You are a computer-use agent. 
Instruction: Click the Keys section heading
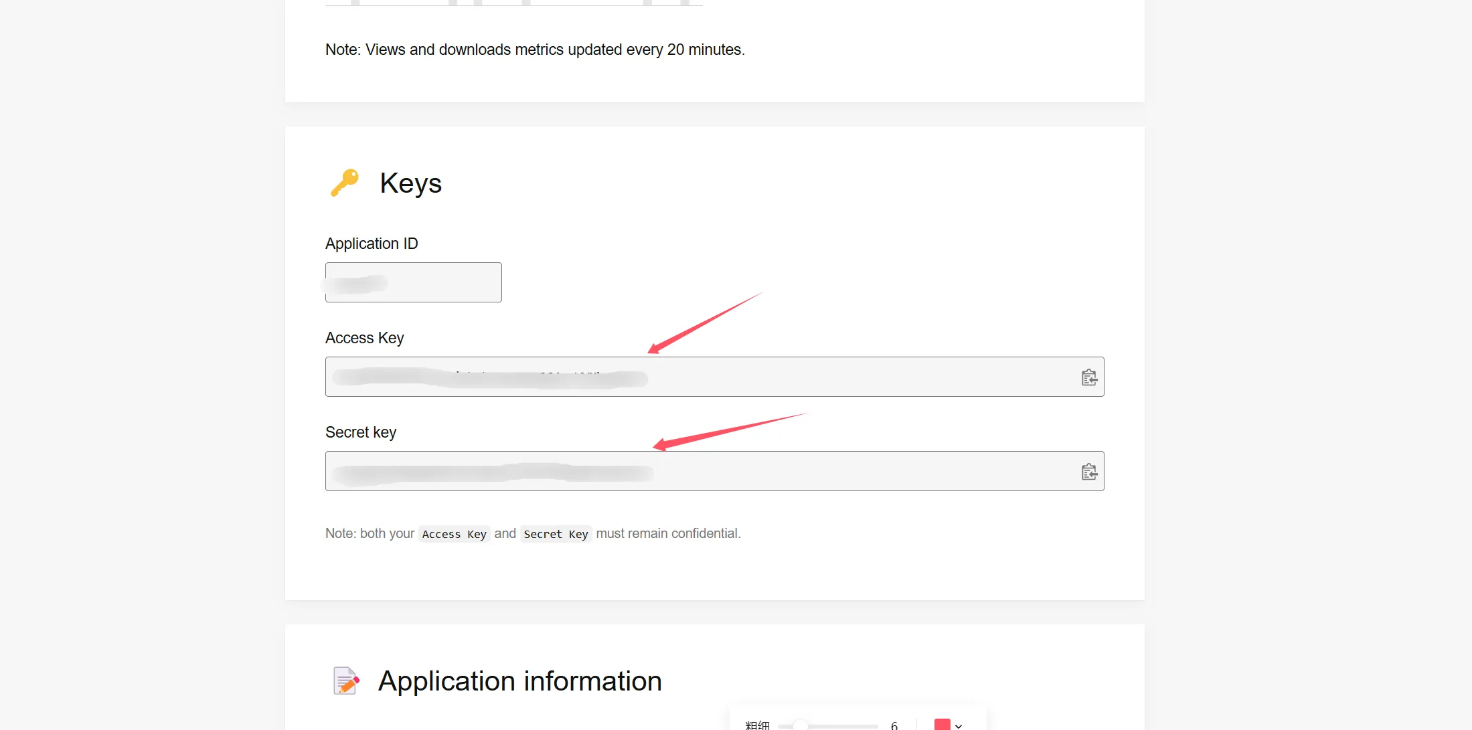[410, 183]
